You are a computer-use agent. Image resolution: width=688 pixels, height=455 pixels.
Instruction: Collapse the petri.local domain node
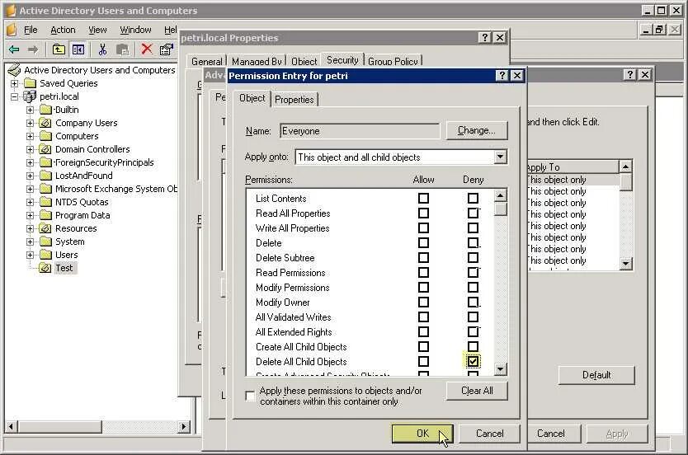15,96
